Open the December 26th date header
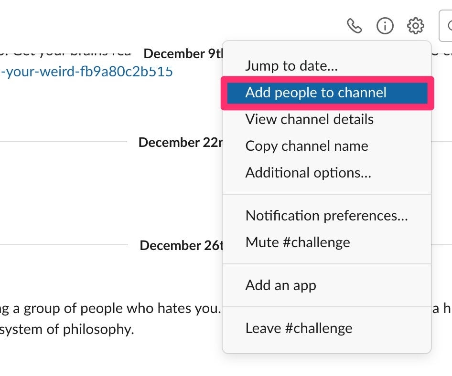The height and width of the screenshot is (376, 452). point(181,245)
